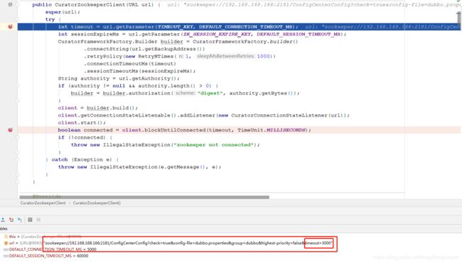
Task: Collapse the 'catch (Exception e)' fold marker
Action: (17, 160)
